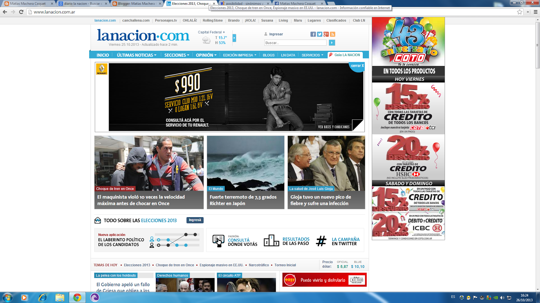
Task: Open La Nacion's Twitter icon
Action: [x=319, y=34]
